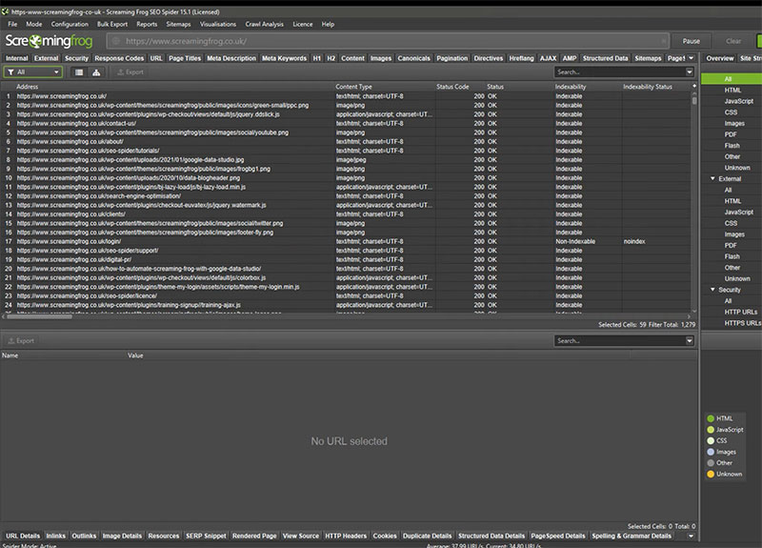The image size is (762, 548).
Task: Open the lower Search options dropdown arrow
Action: point(689,341)
